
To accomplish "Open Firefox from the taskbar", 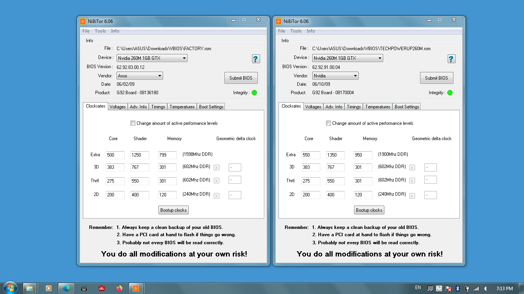I will (x=119, y=288).
